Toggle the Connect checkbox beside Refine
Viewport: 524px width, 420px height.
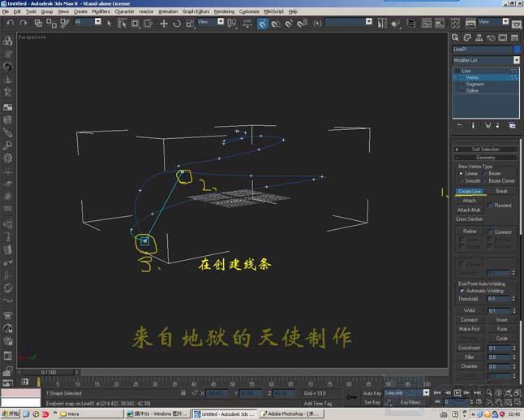click(x=490, y=232)
